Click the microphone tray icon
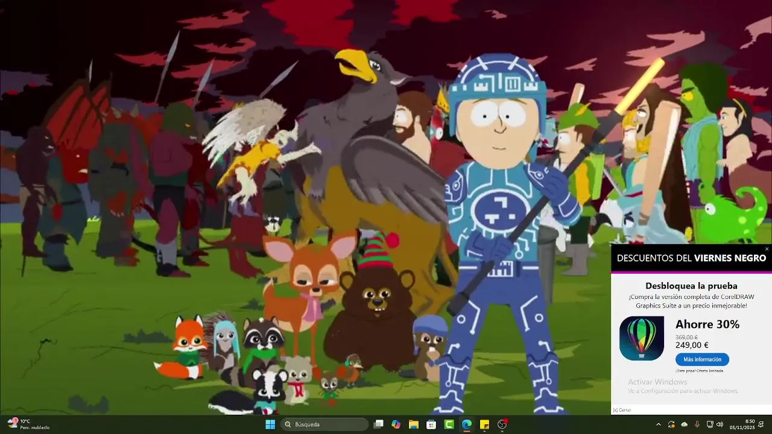This screenshot has height=434, width=772. 697,424
